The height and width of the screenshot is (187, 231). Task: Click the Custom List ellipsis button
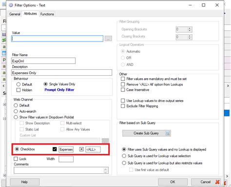click(105, 141)
